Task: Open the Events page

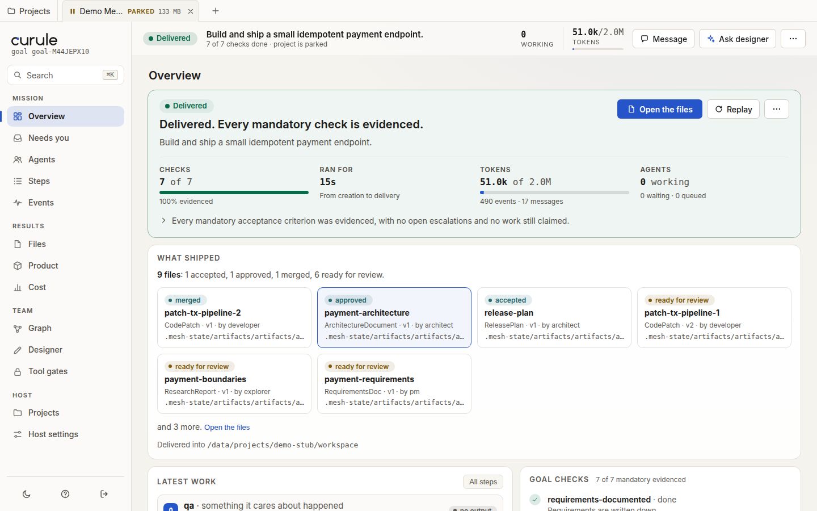Action: pos(65,203)
